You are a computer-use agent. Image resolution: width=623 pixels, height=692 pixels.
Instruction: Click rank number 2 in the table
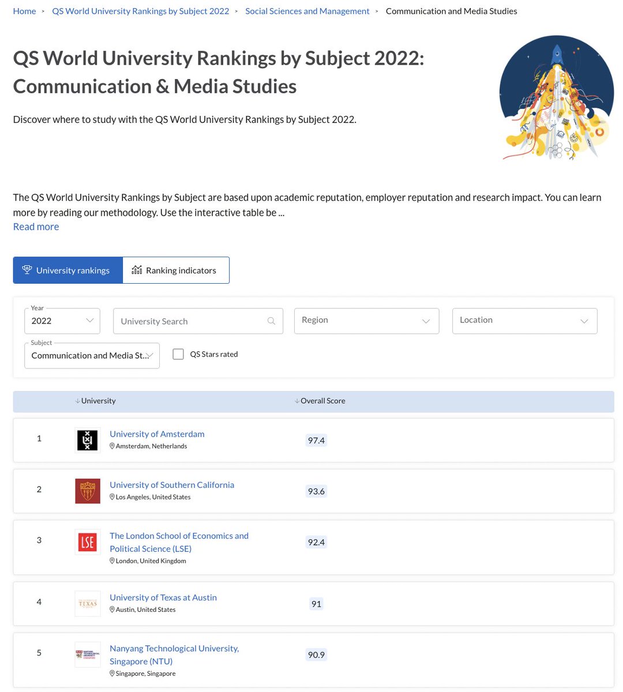[x=39, y=489]
